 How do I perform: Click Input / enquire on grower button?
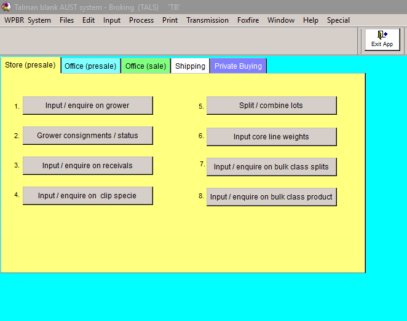coord(87,106)
